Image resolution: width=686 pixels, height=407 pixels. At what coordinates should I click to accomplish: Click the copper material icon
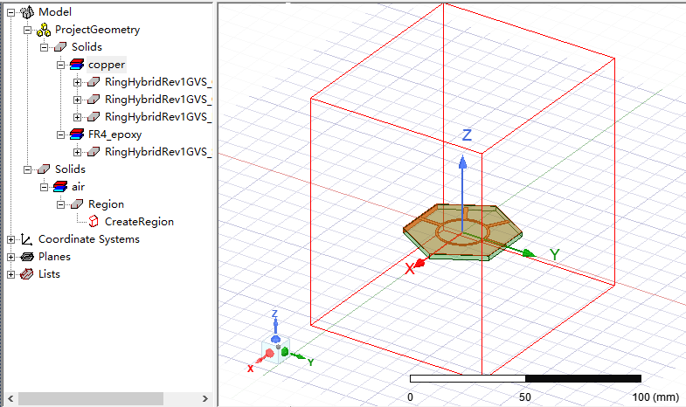click(77, 65)
